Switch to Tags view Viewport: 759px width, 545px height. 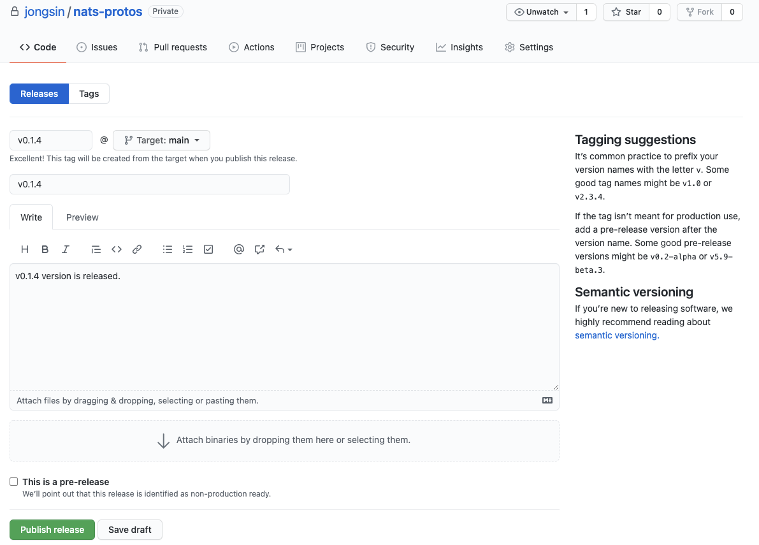[x=89, y=94]
